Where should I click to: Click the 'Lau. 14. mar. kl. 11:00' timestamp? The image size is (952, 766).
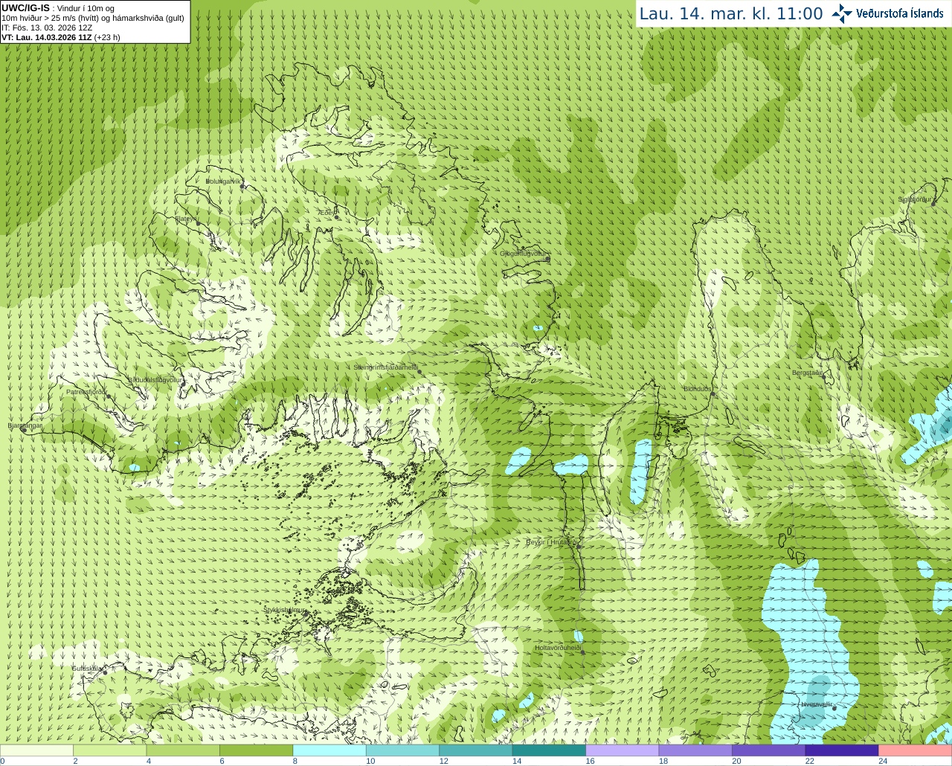tap(731, 13)
